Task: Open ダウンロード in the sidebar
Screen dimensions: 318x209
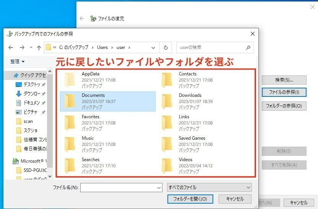Action: point(31,94)
